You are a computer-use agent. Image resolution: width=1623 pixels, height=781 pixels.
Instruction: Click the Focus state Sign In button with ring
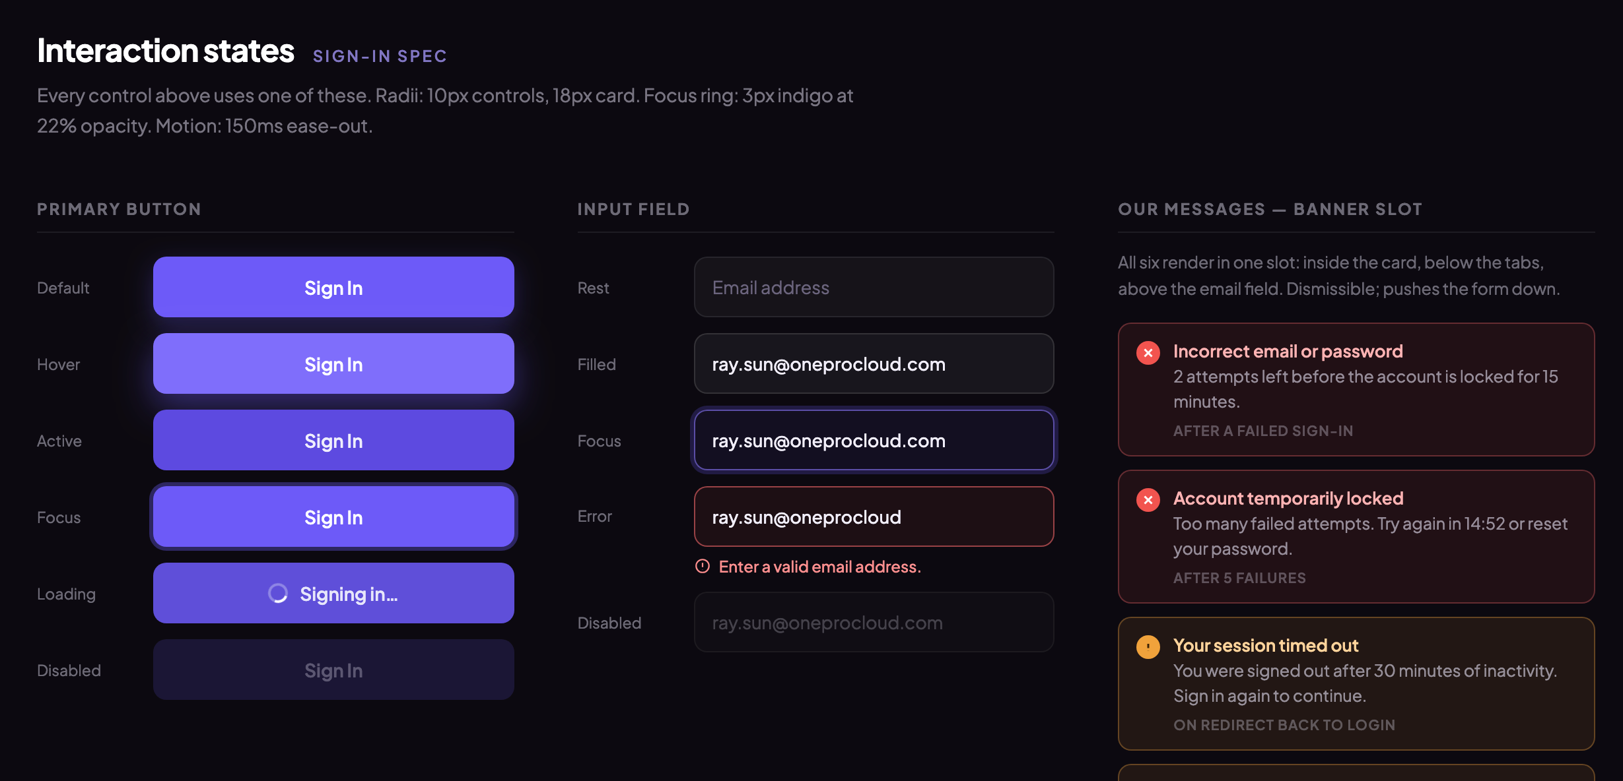coord(333,516)
